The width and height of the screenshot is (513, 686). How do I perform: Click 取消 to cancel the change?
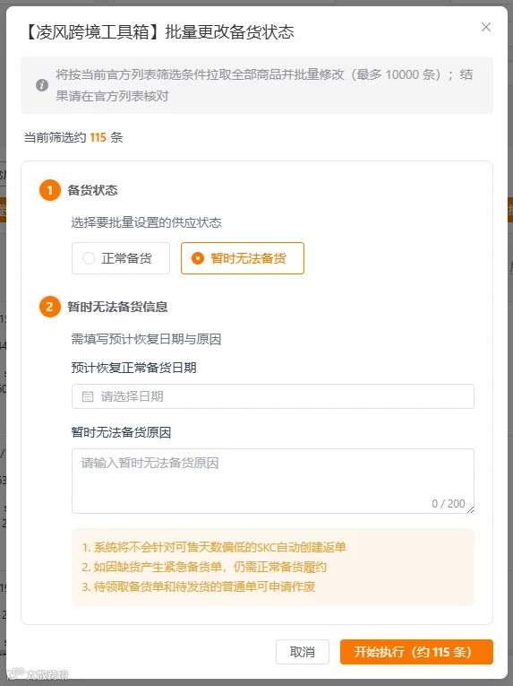(303, 652)
